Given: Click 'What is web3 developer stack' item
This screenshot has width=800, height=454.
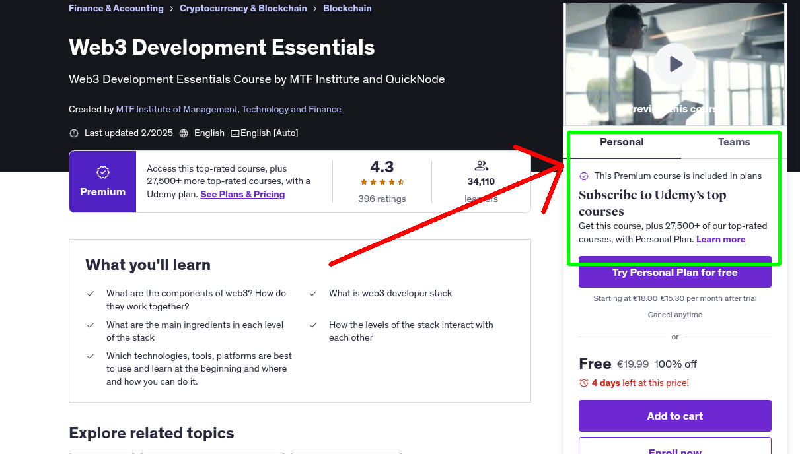Looking at the screenshot, I should point(390,294).
